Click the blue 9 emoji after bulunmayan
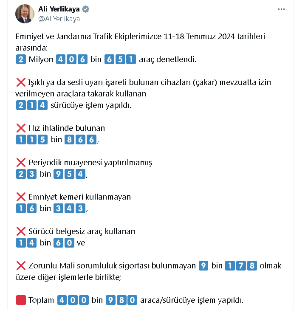 tap(203, 266)
